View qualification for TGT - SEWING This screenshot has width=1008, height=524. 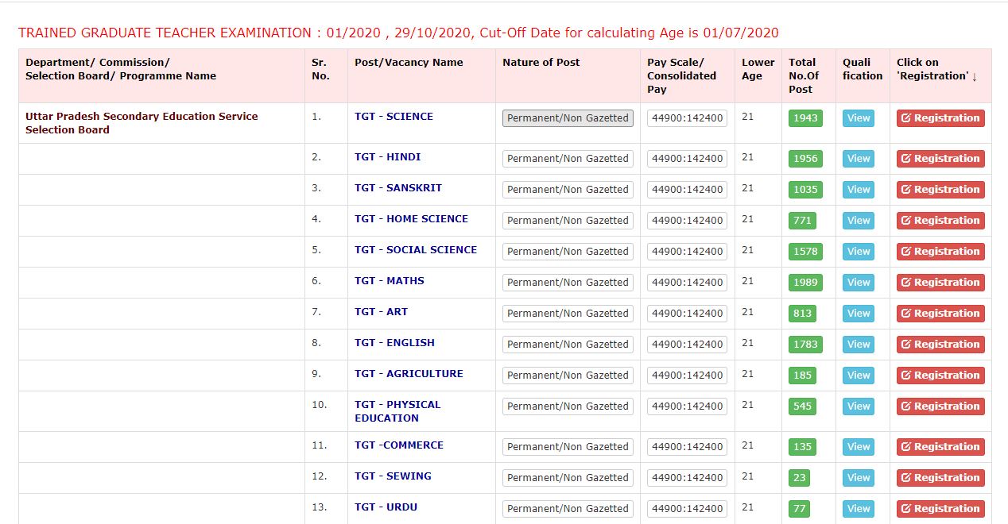(859, 478)
